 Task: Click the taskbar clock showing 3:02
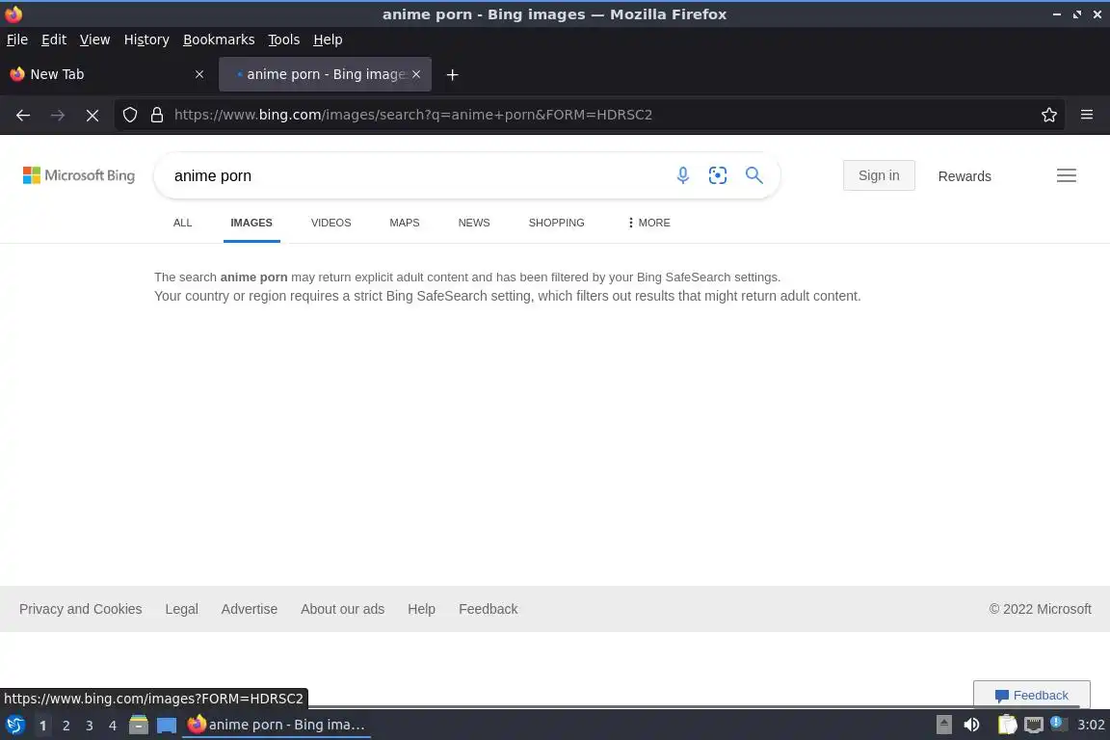click(x=1091, y=726)
